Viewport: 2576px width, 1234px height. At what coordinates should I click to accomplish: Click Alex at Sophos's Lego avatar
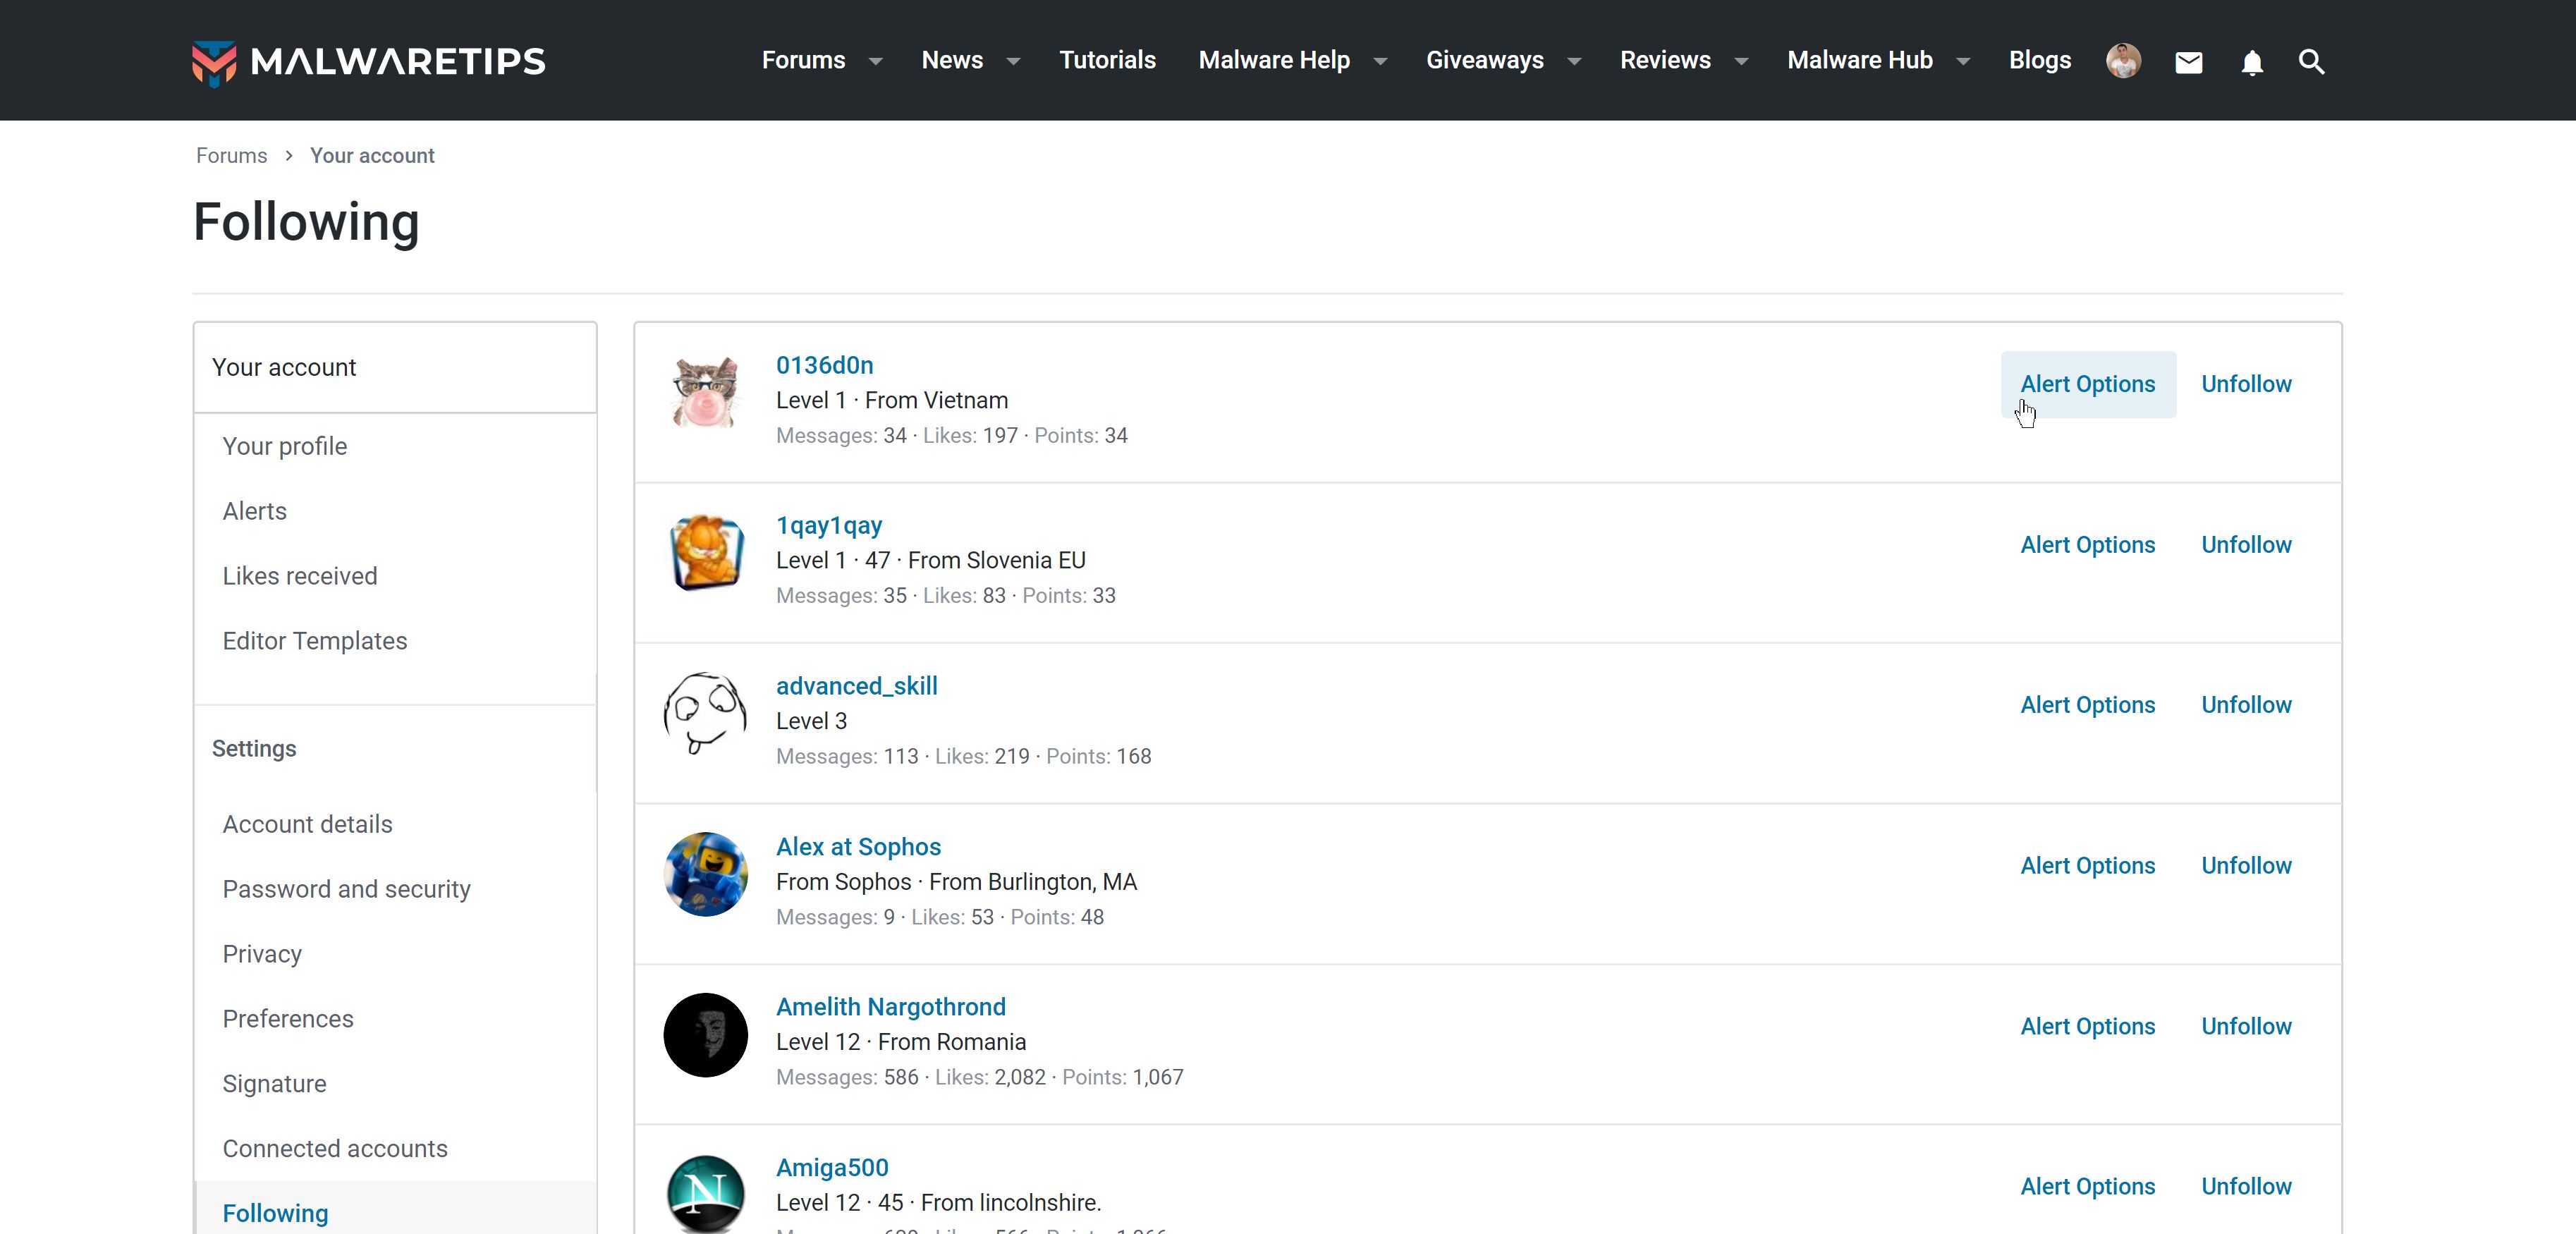click(706, 874)
